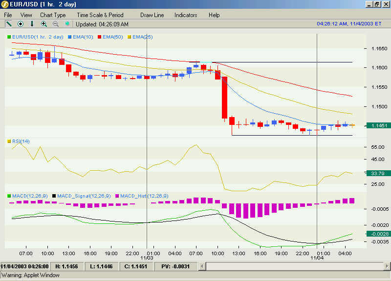This screenshot has height=281, width=391.
Task: Click the EUR/USD title bar application icon
Action: 5,4
